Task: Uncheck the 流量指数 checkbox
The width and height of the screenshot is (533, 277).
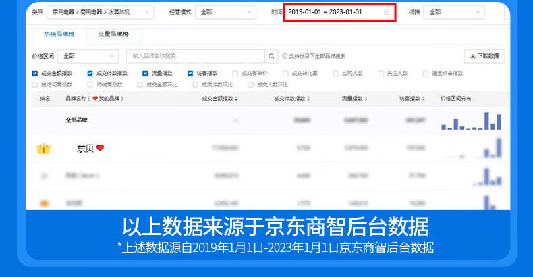Action: pos(145,74)
